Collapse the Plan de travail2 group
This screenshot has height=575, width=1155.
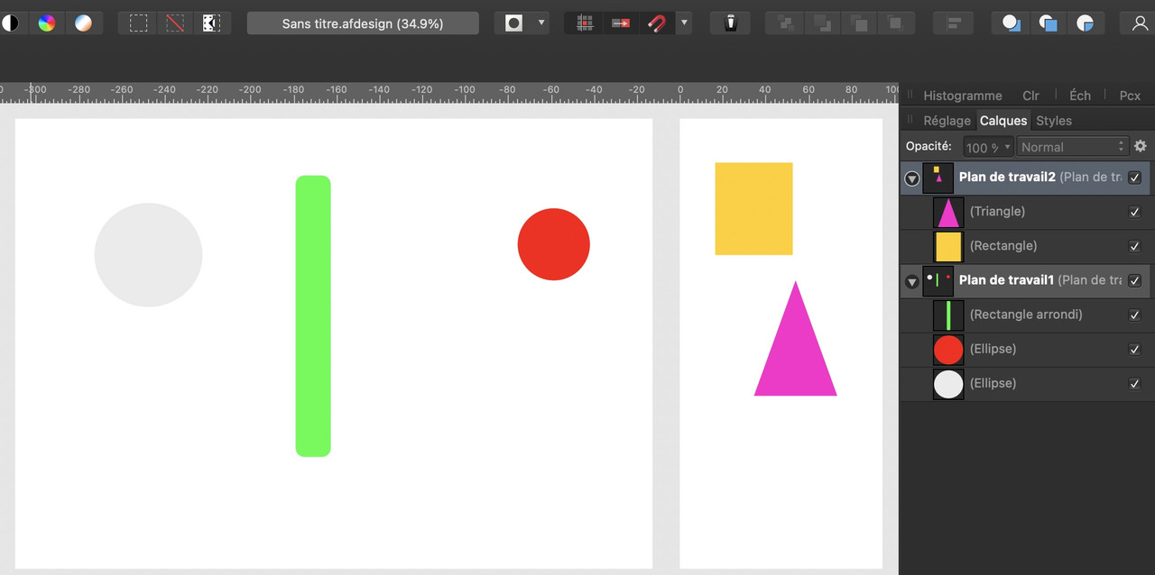[912, 178]
